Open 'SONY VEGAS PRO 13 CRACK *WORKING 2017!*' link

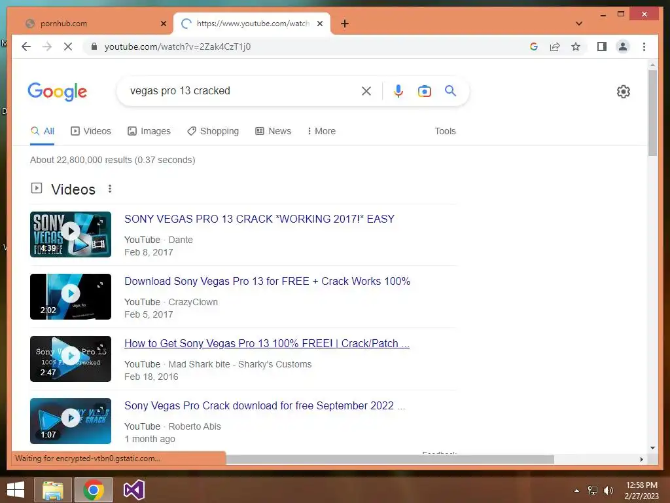click(x=259, y=219)
